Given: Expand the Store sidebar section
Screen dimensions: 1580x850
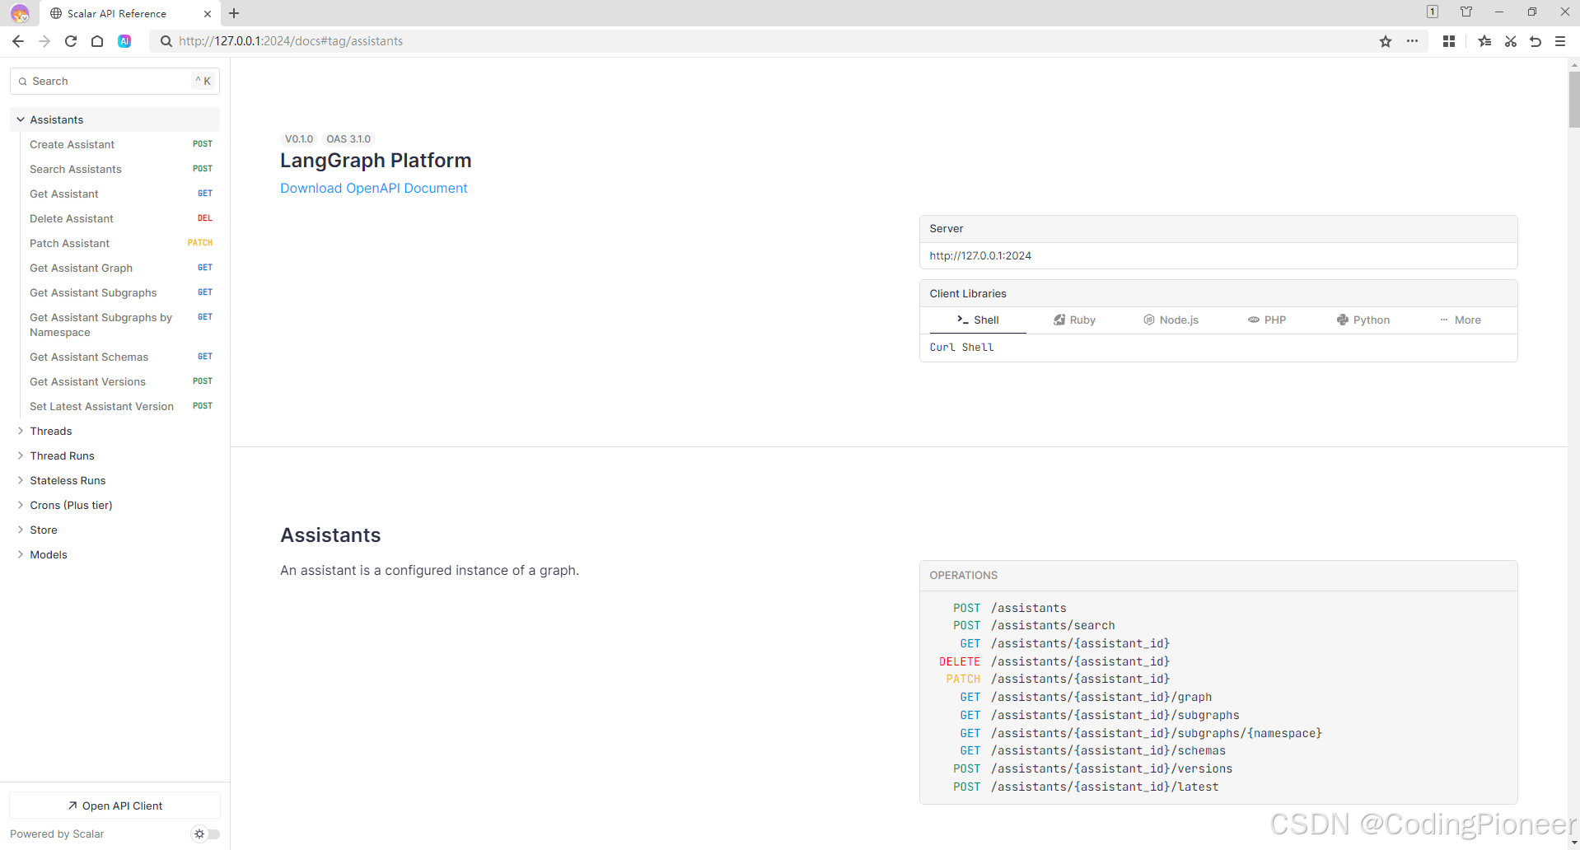Looking at the screenshot, I should point(21,530).
